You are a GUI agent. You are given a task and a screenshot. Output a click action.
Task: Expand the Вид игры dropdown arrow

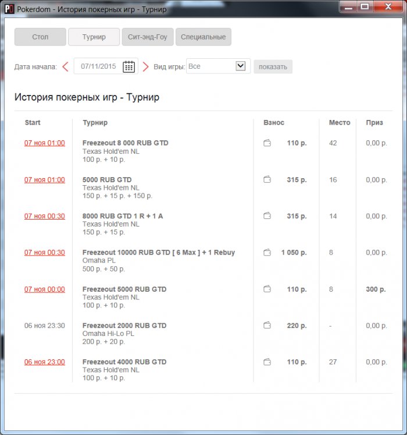[x=240, y=66]
